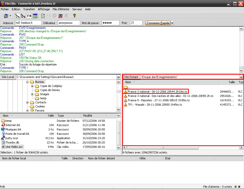The width and height of the screenshot is (244, 189).
Task: Open the Serveur menu
Action: (x=77, y=9)
